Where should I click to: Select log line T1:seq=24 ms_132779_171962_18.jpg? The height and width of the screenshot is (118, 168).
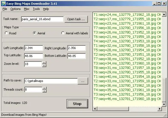128,15
